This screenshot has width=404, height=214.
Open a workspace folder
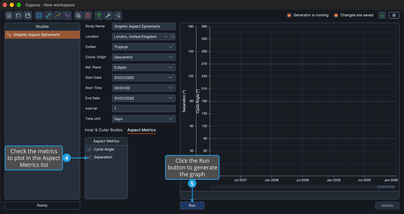pyautogui.click(x=18, y=15)
